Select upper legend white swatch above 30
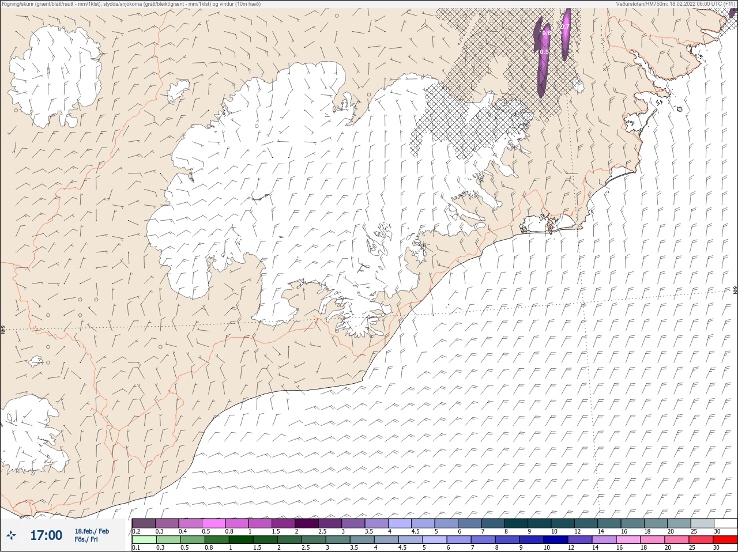738x552 pixels. pyautogui.click(x=726, y=524)
